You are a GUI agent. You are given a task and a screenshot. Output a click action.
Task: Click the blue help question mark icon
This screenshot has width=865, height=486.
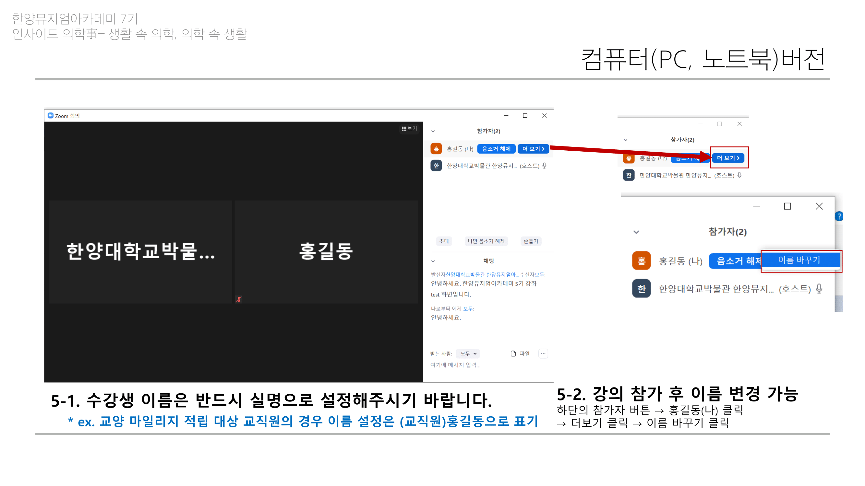[x=839, y=216]
